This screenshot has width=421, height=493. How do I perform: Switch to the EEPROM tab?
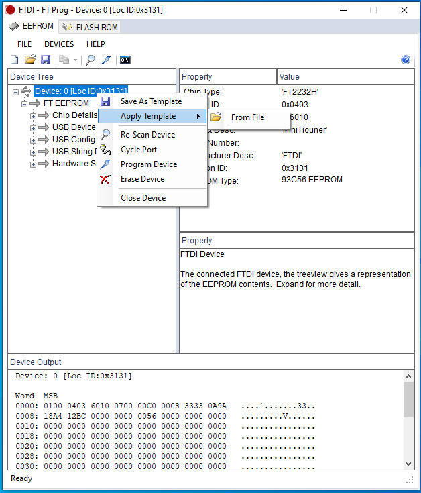(x=31, y=26)
